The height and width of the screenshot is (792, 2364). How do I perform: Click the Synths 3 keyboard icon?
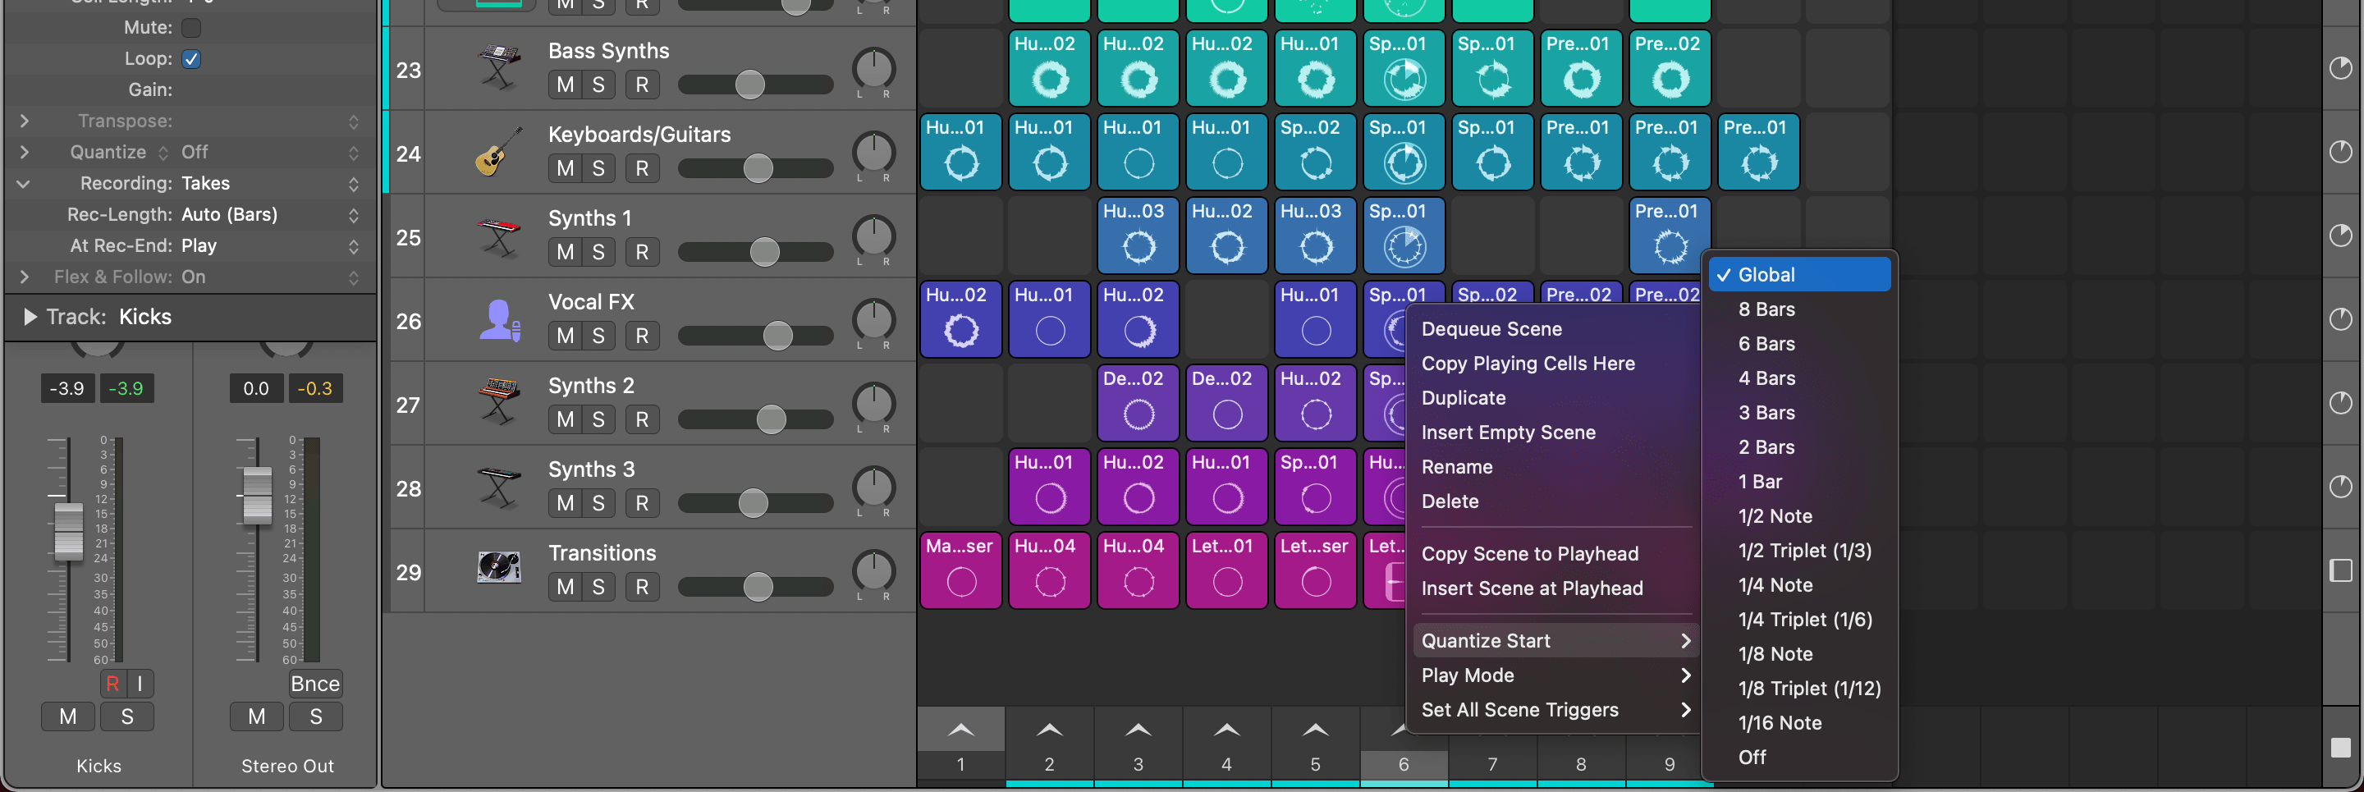[497, 486]
